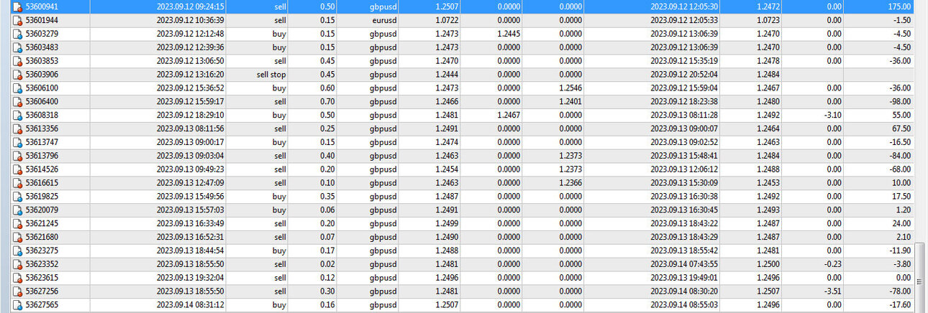Click the row icon of order 53613796
This screenshot has width=928, height=313.
pyautogui.click(x=17, y=156)
